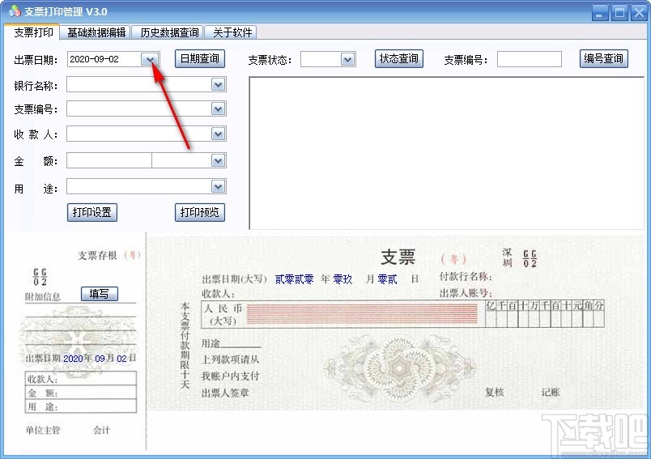Expand the 金额 dropdown arrow
The height and width of the screenshot is (459, 651).
[218, 160]
